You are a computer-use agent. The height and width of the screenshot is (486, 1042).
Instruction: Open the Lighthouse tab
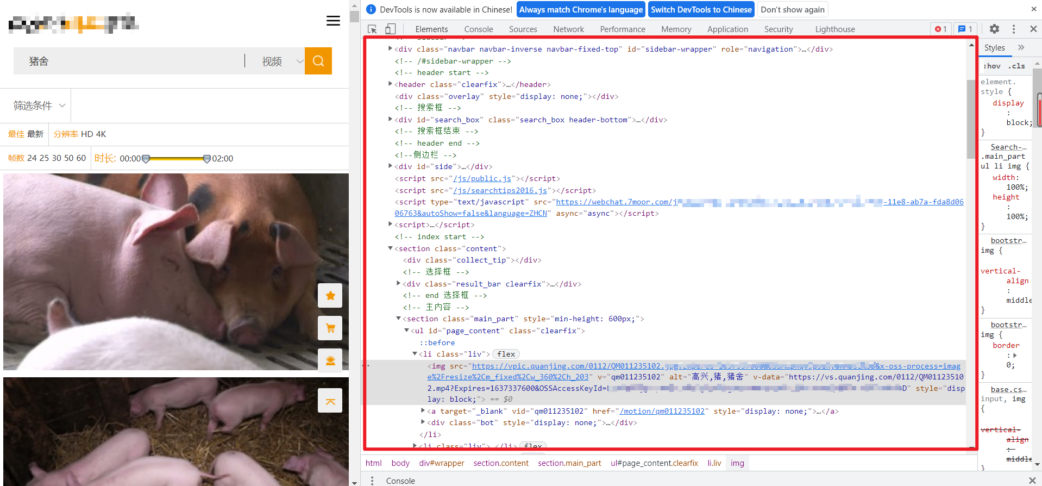(x=834, y=29)
